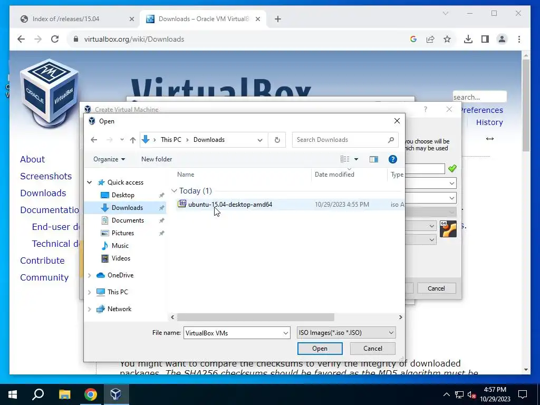Select This PC in navigation pane
The image size is (540, 405).
pyautogui.click(x=118, y=292)
